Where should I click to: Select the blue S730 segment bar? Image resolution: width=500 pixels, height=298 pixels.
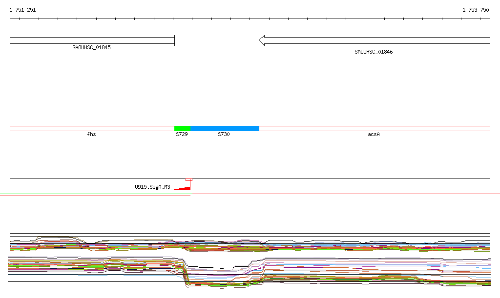224,128
